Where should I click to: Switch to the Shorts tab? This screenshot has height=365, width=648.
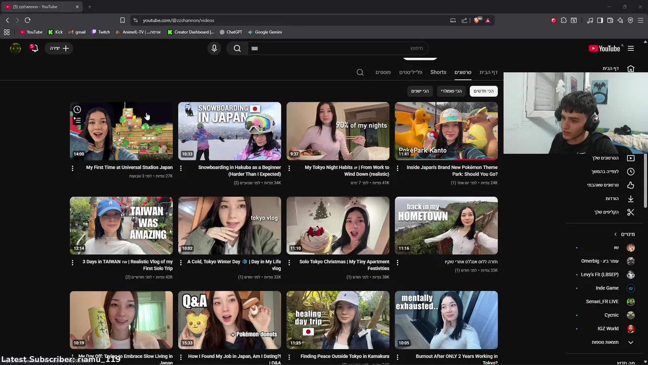tap(438, 72)
